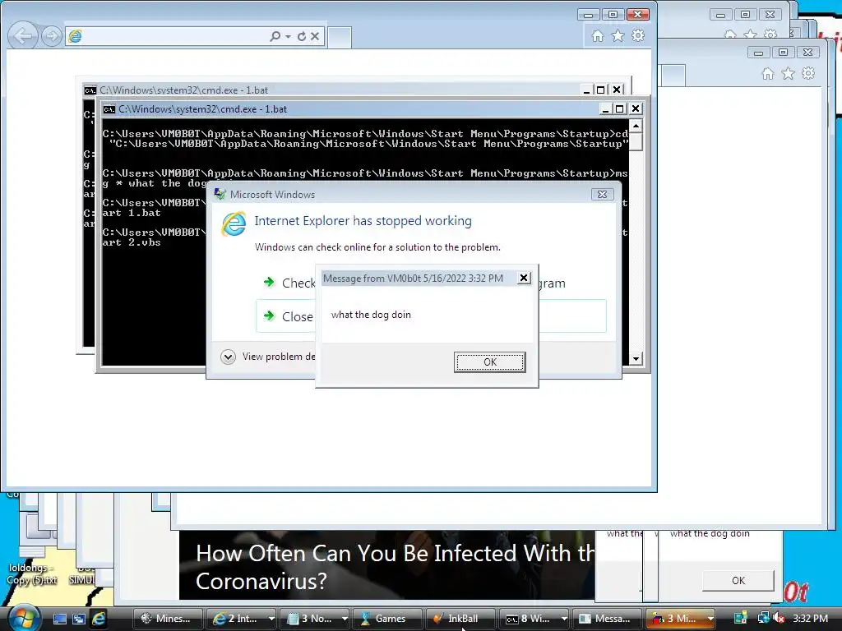Click the Forward arrow in the front IE window
The width and height of the screenshot is (842, 631).
point(52,36)
